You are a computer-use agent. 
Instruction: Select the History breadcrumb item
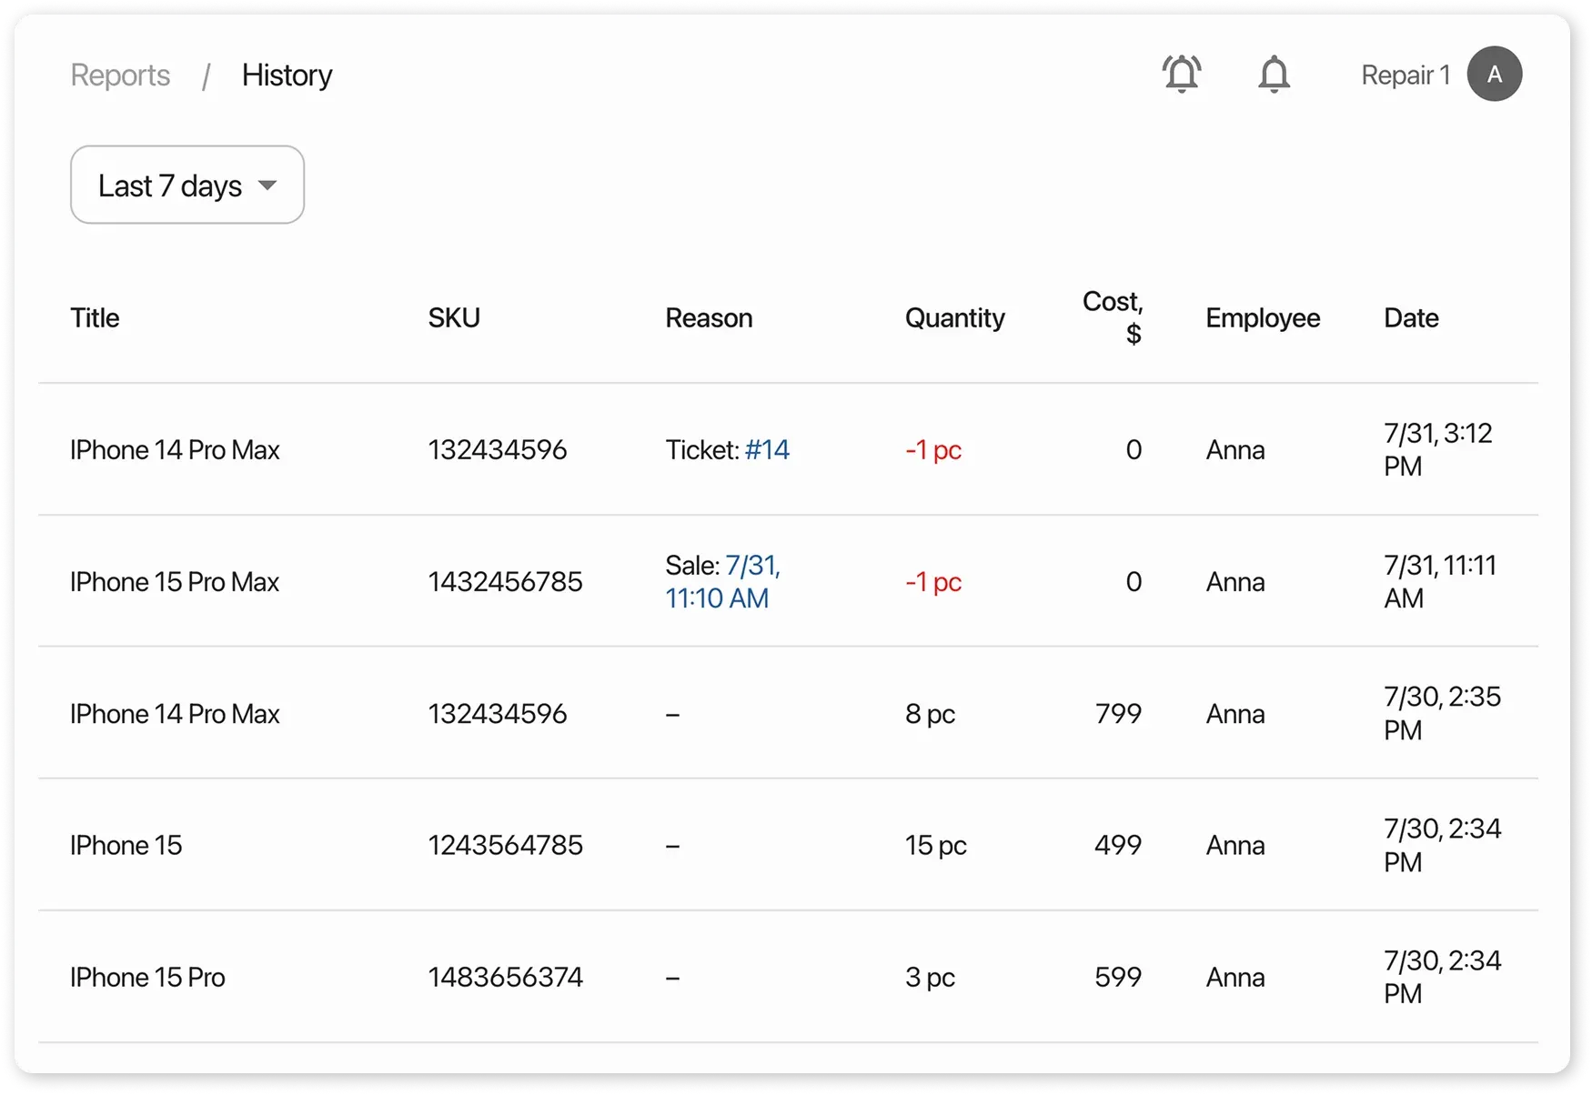click(287, 75)
